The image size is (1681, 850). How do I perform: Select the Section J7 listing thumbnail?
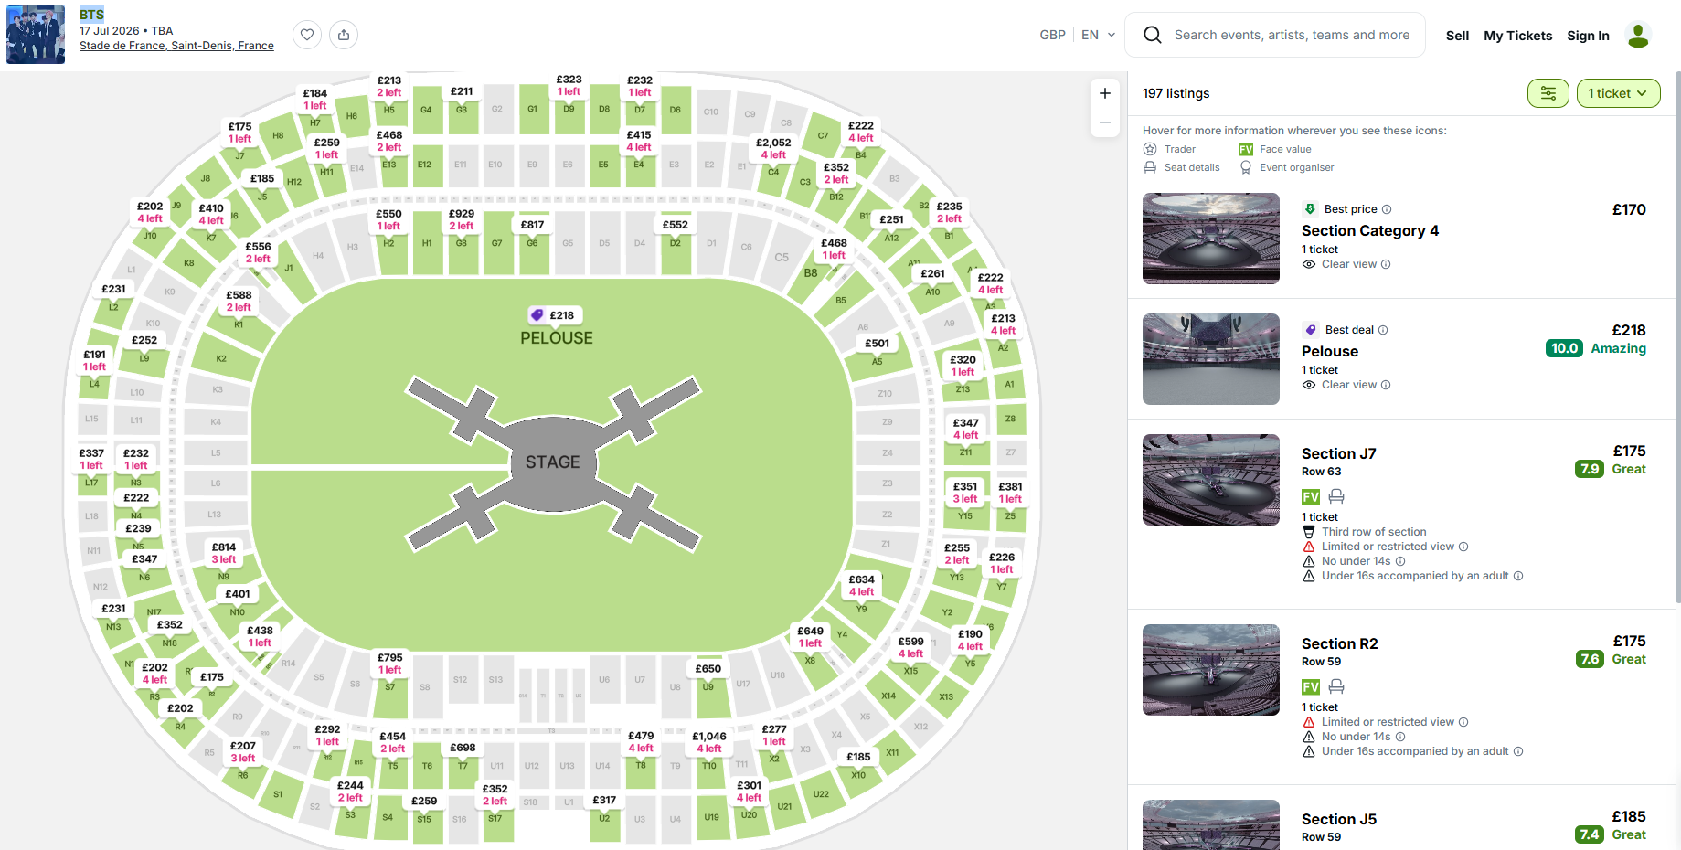coord(1210,480)
